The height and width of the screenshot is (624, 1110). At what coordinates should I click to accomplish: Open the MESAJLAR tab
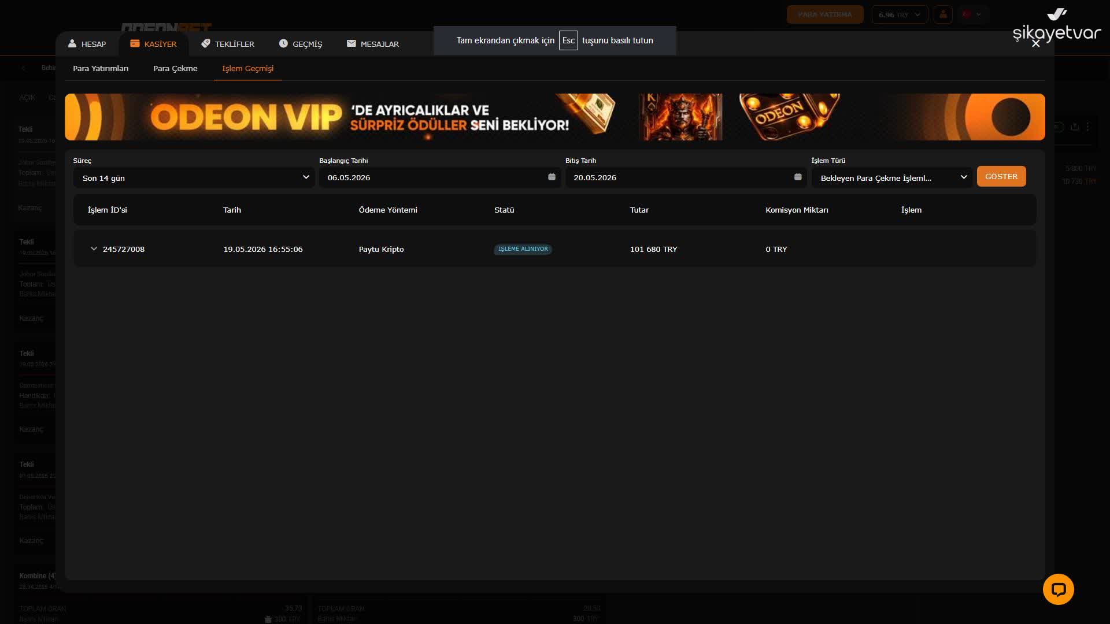tap(373, 44)
